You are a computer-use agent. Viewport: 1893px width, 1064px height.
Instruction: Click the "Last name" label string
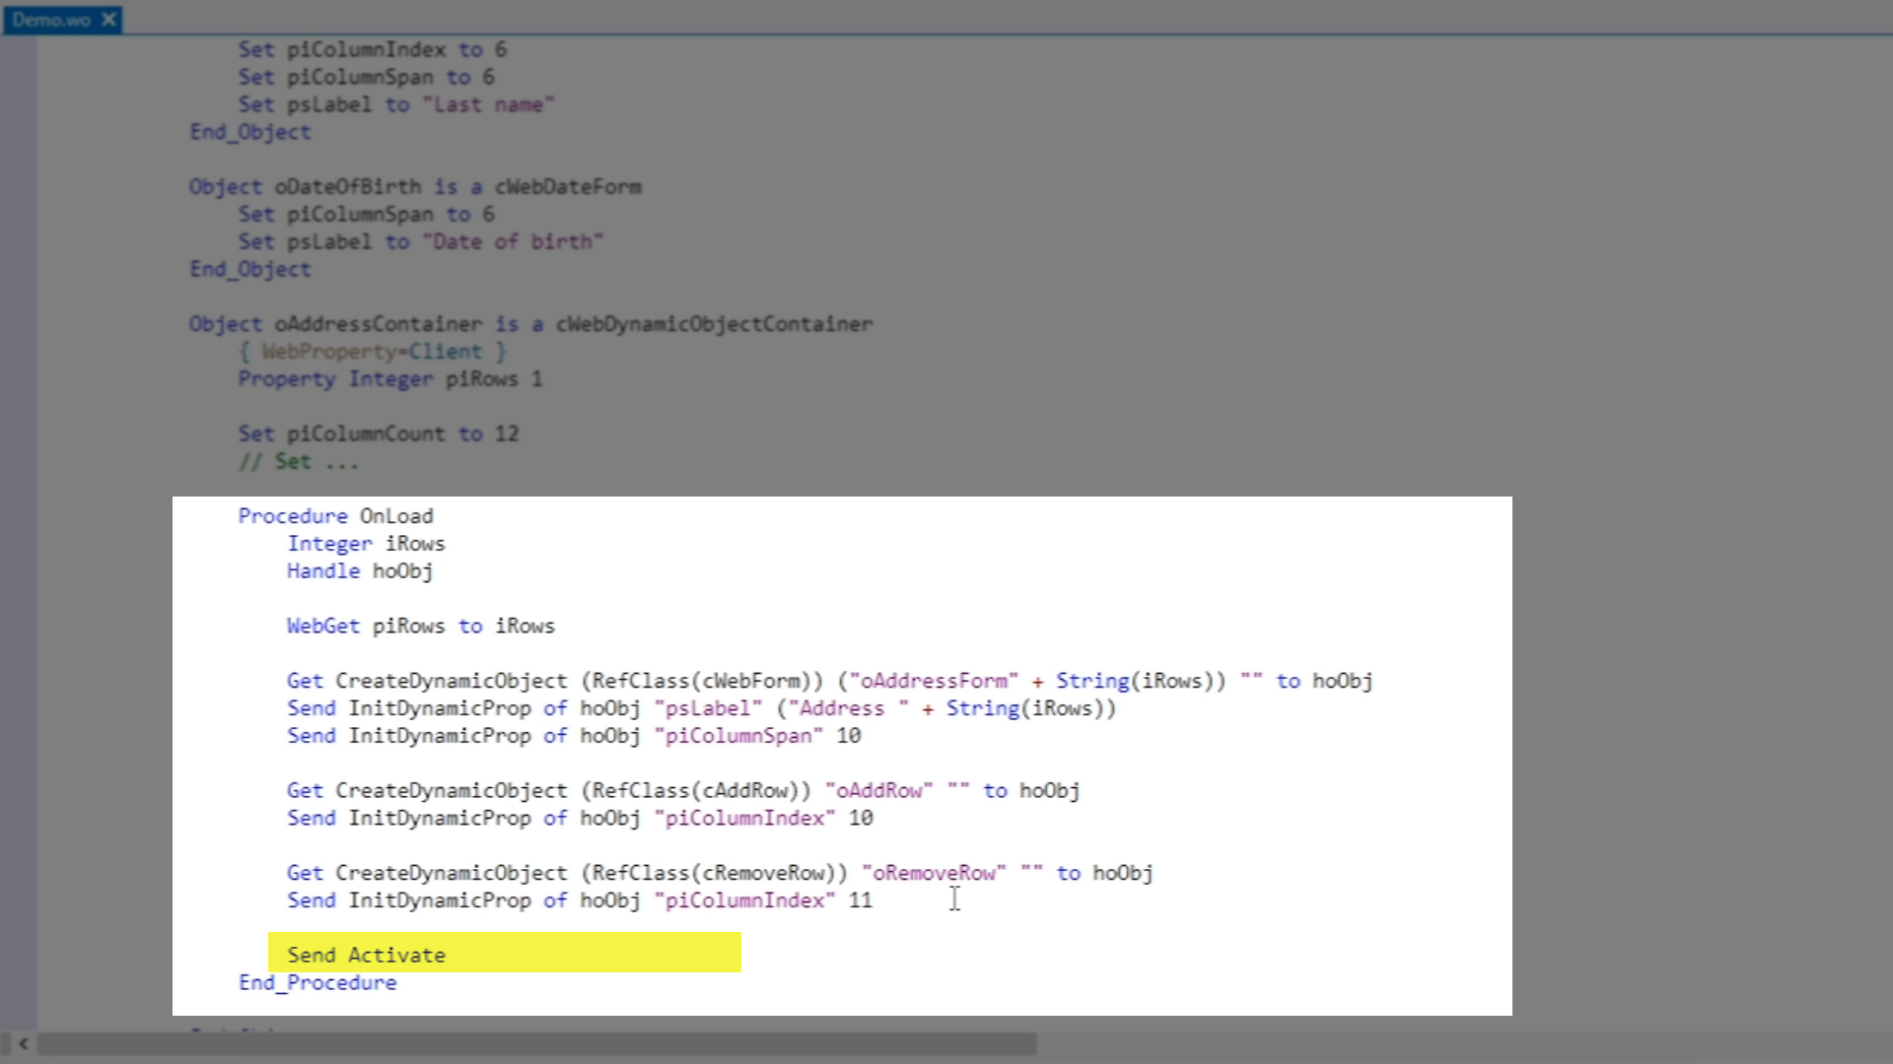coord(493,104)
